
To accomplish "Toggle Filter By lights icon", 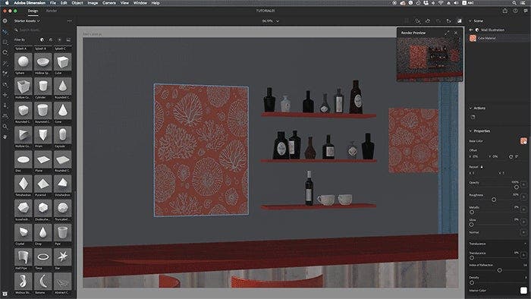I will pyautogui.click(x=60, y=39).
